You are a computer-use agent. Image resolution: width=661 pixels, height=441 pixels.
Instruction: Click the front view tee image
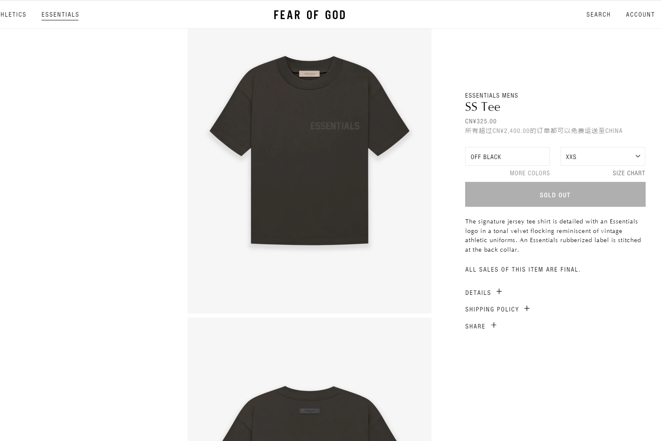tap(310, 171)
